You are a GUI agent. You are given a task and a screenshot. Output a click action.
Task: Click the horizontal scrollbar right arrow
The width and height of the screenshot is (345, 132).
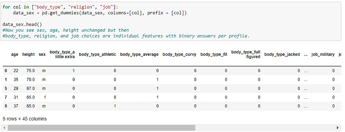point(338,127)
